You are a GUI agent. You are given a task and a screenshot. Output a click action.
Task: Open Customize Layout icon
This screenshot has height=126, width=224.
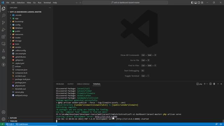click(202, 2)
